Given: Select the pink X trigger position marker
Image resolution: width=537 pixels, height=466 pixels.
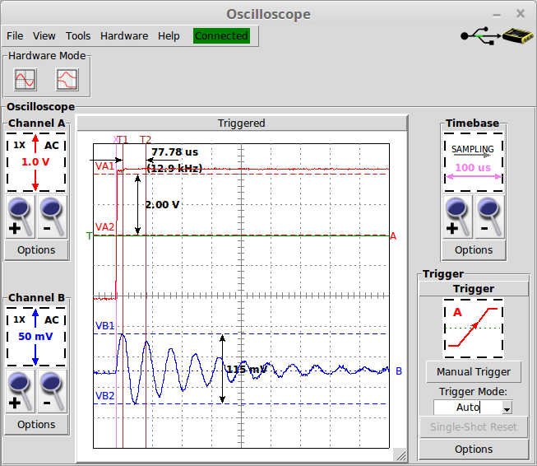Looking at the screenshot, I should [115, 140].
